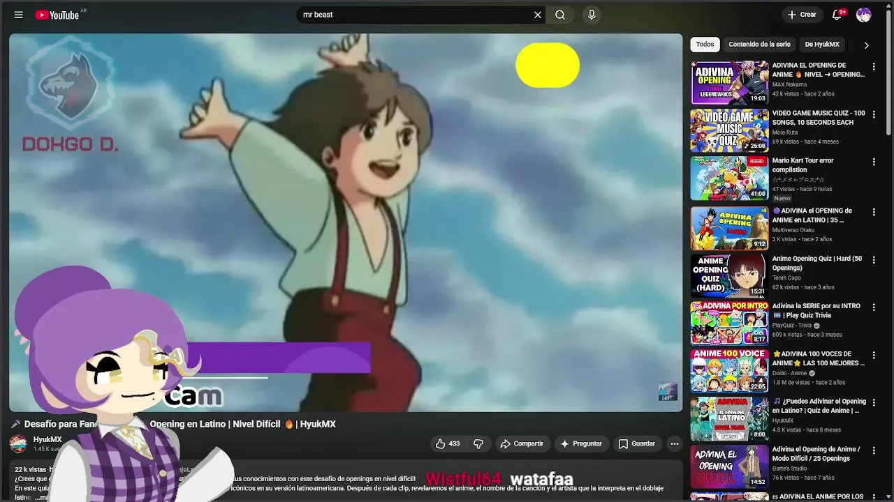Dislike the video
The height and width of the screenshot is (502, 894).
(478, 443)
